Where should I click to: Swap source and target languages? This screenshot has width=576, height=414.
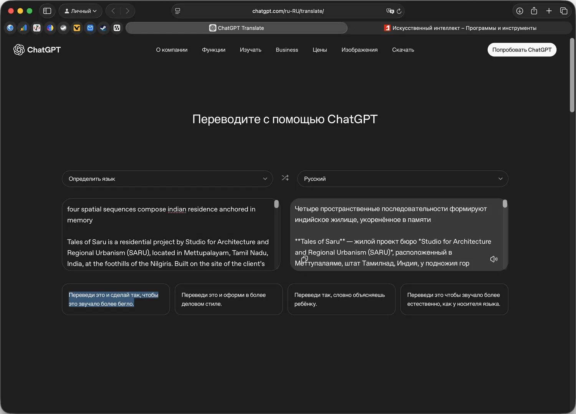click(x=285, y=178)
